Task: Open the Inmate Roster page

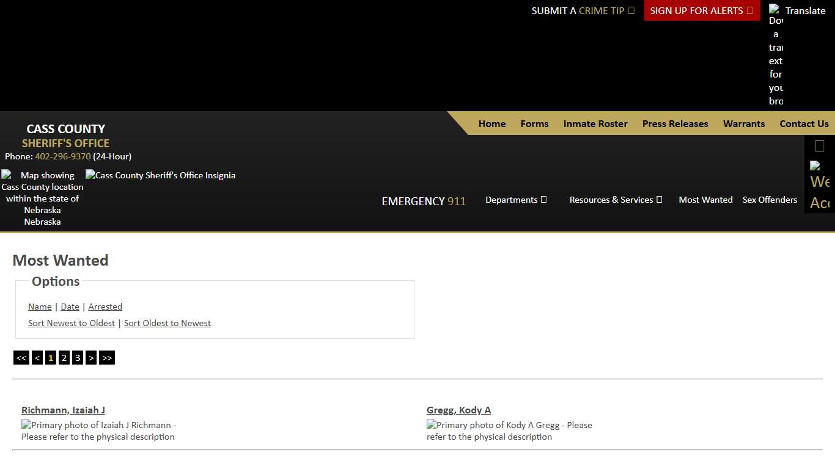Action: (595, 123)
